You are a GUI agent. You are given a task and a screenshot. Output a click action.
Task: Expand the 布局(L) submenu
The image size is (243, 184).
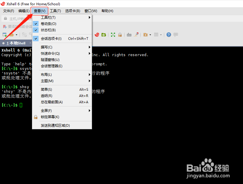[62, 75]
